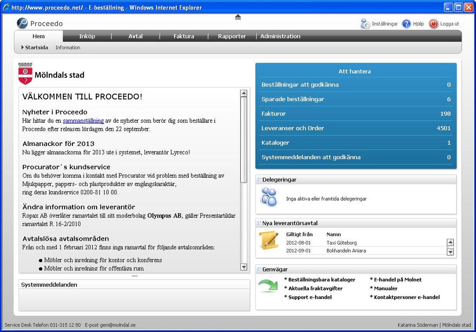The image size is (476, 332).
Task: Open the Administration tab
Action: coord(280,36)
